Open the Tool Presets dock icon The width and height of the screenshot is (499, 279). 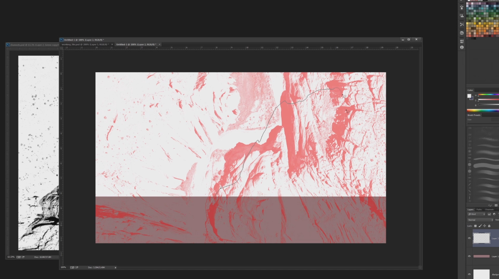(x=462, y=24)
